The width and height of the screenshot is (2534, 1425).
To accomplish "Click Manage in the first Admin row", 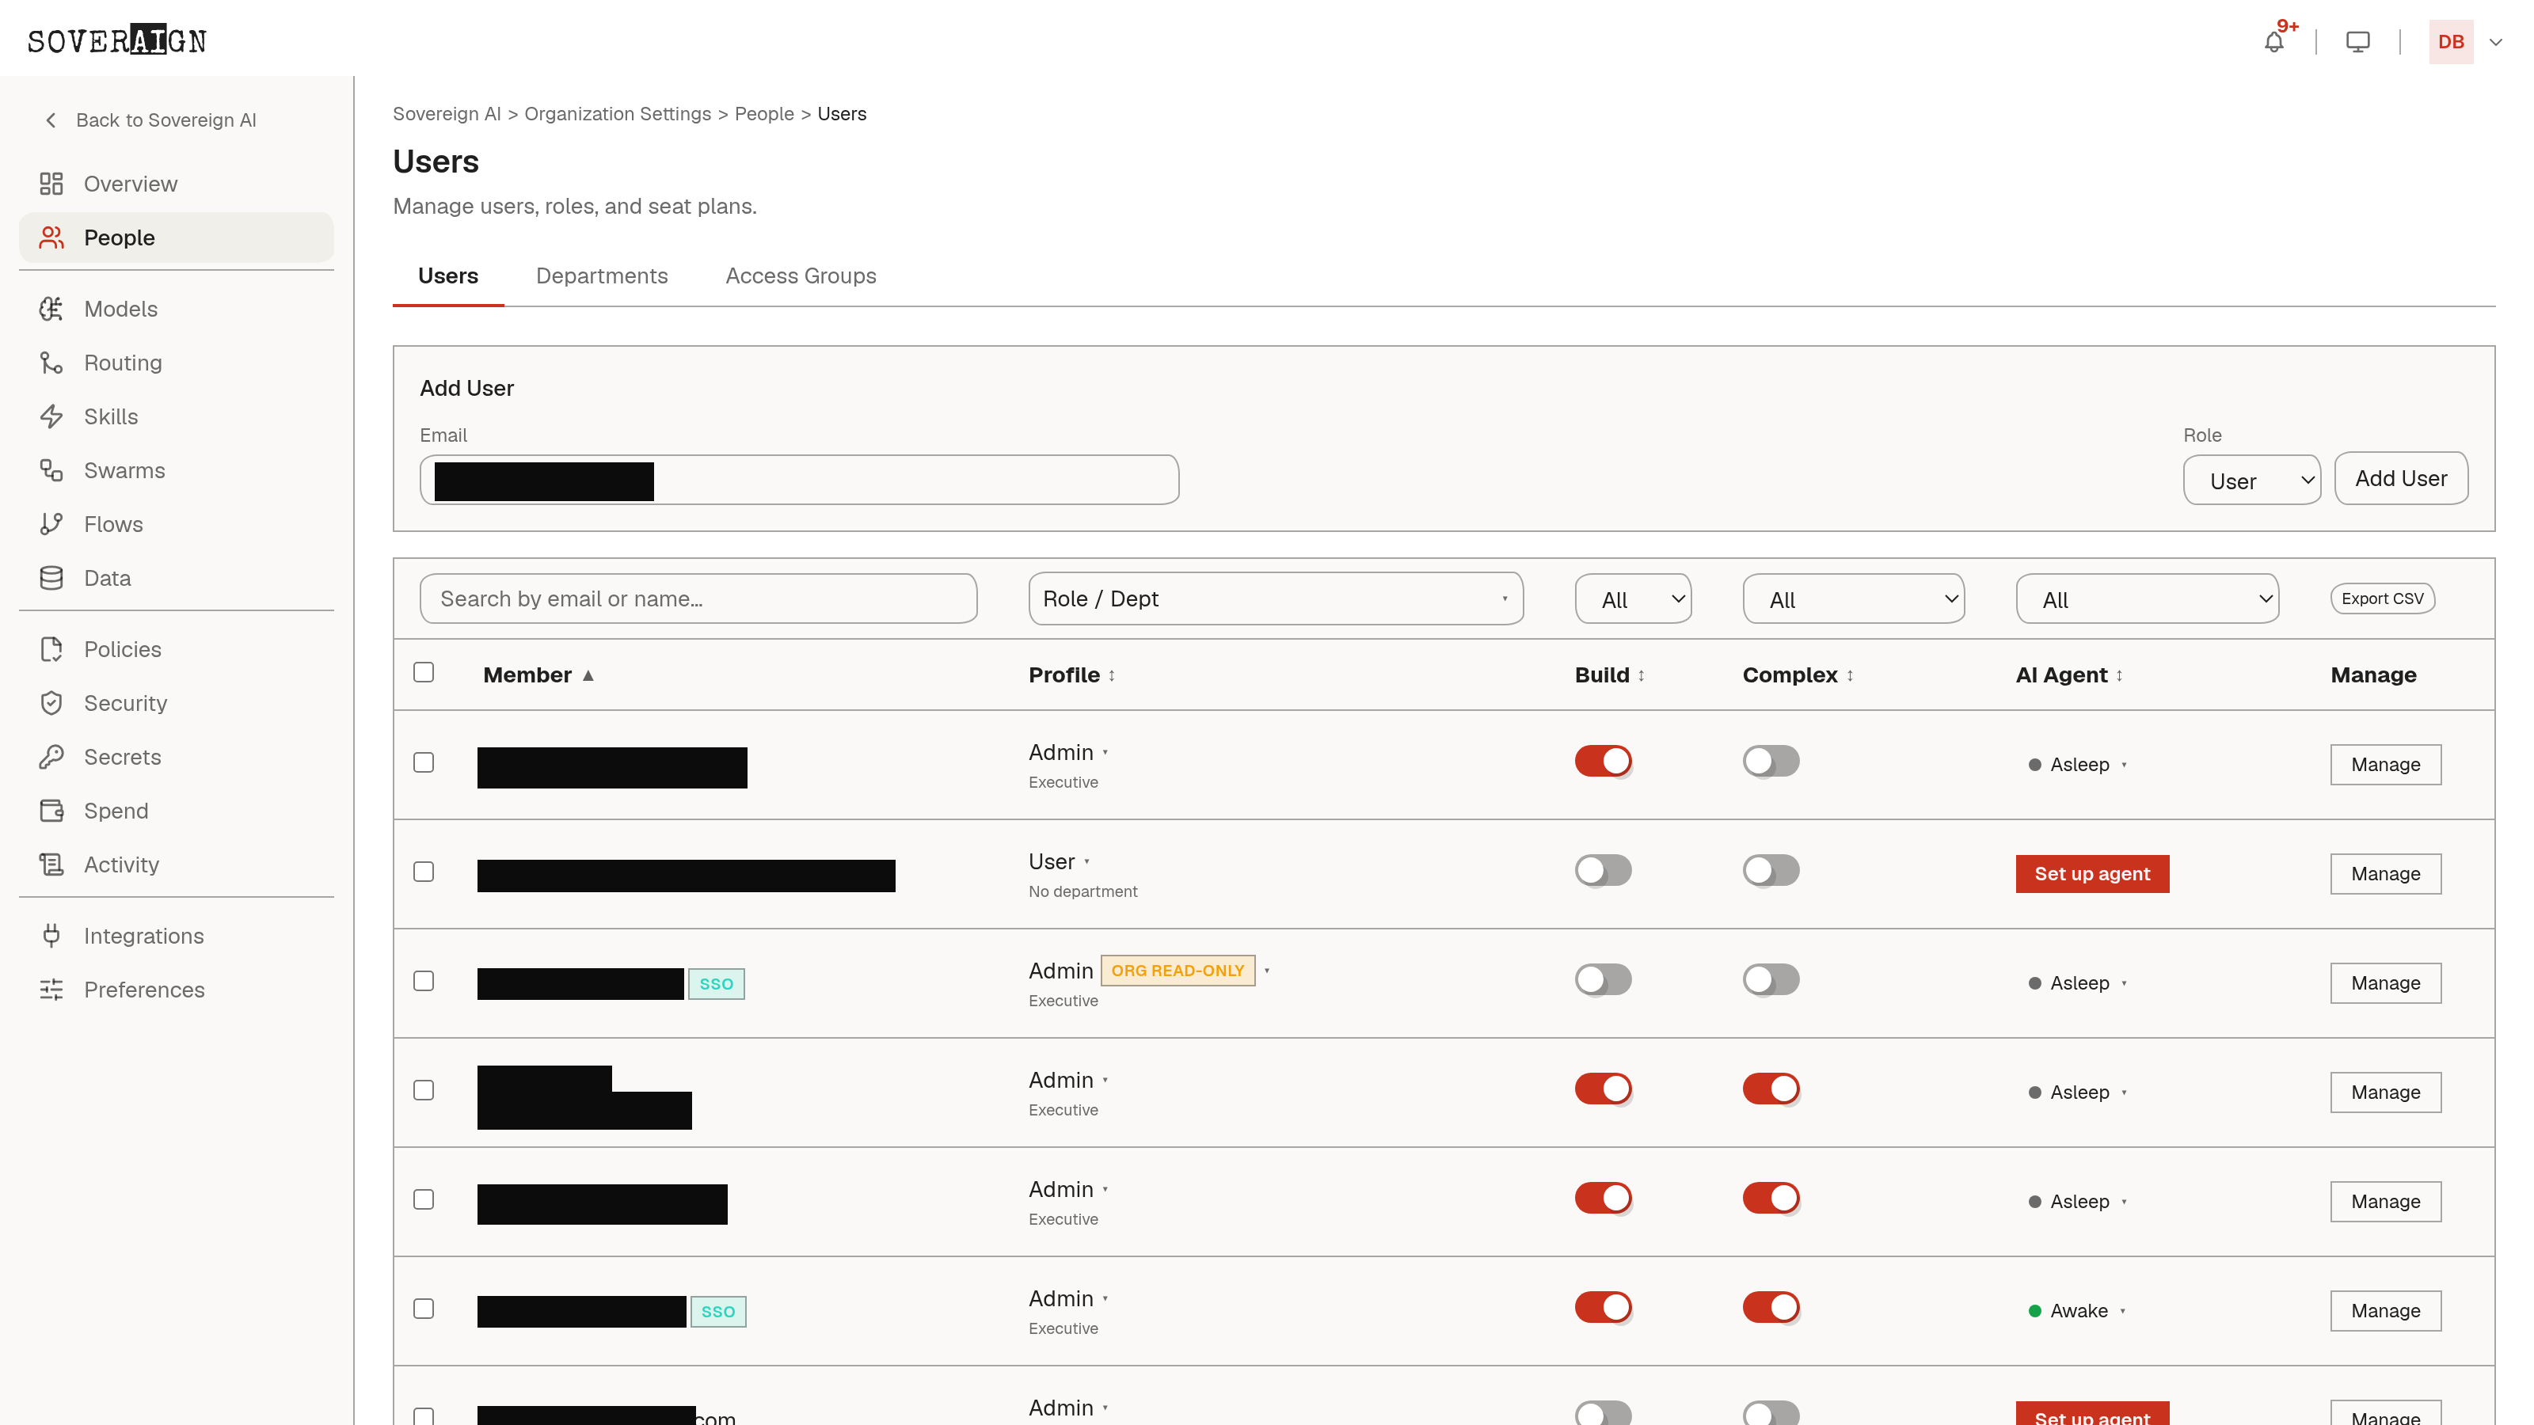I will [x=2385, y=765].
